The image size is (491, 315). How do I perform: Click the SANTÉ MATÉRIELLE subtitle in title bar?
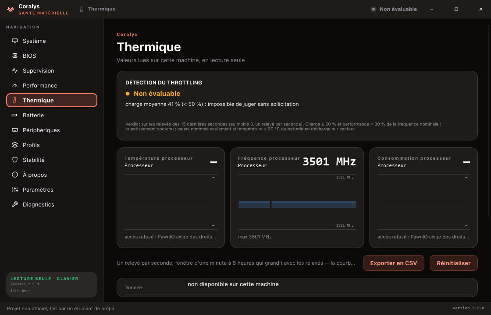click(x=43, y=13)
